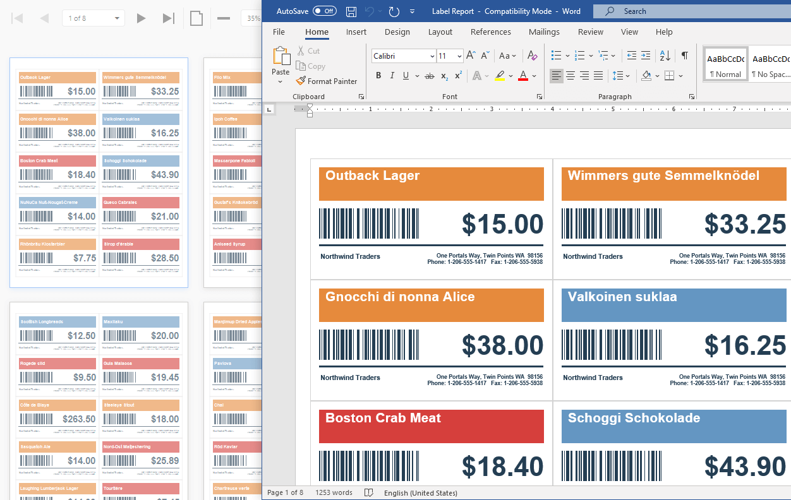Click the proofing errors icon in status bar
The width and height of the screenshot is (791, 500).
click(x=368, y=492)
